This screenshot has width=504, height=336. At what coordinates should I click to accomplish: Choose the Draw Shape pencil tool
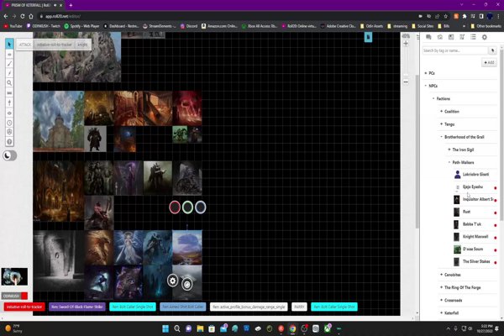coord(9,64)
